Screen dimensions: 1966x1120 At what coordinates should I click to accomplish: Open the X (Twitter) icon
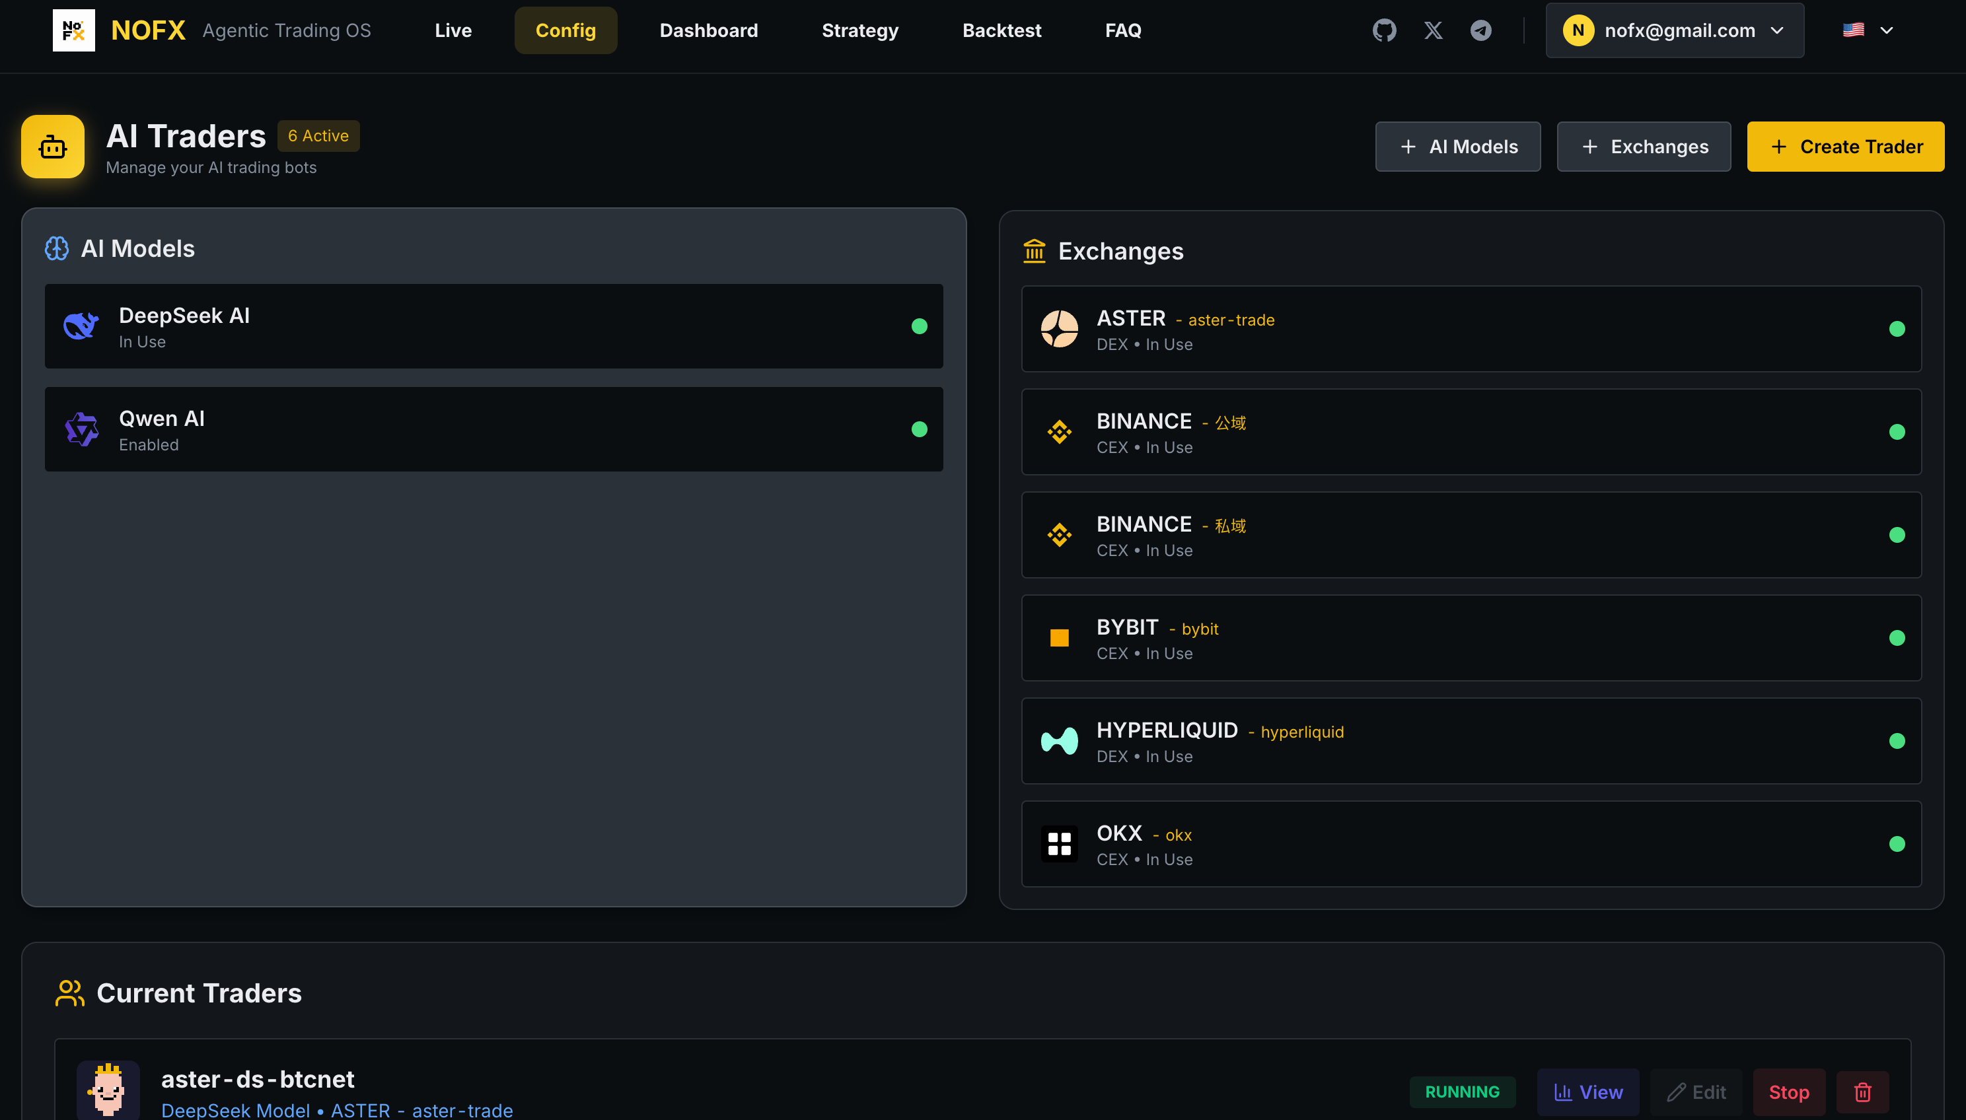(1433, 30)
